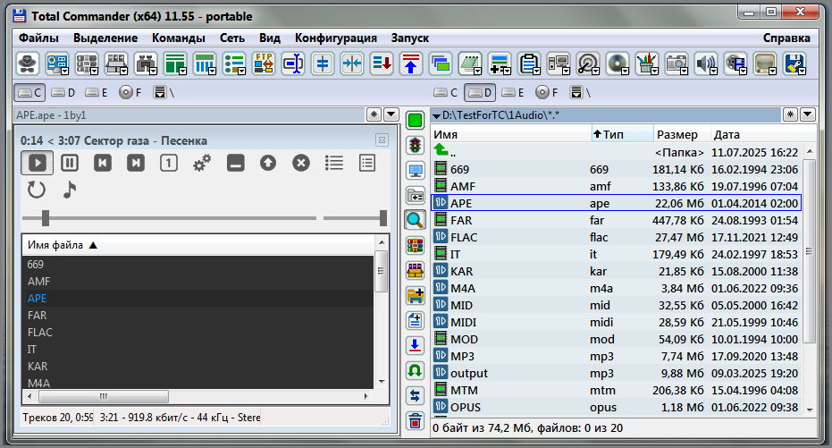This screenshot has width=832, height=448.
Task: Open dropdown of the blue columns layout icon
Action: [x=213, y=72]
